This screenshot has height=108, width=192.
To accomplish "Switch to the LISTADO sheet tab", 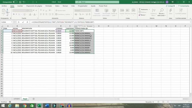I will (16, 99).
